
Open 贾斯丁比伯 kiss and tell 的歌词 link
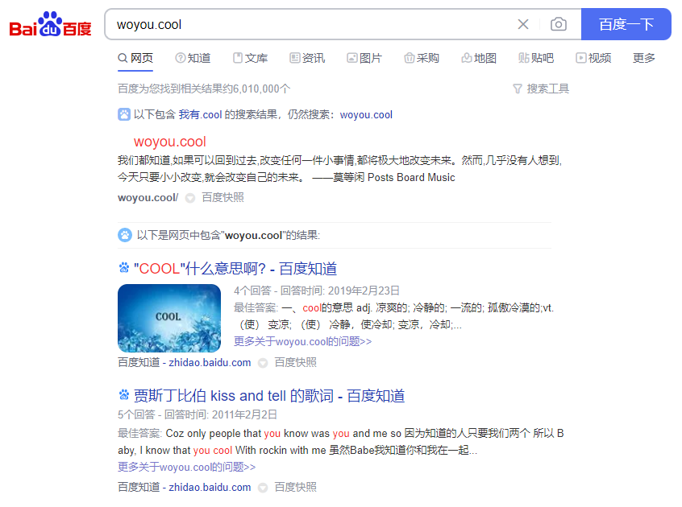(x=269, y=395)
